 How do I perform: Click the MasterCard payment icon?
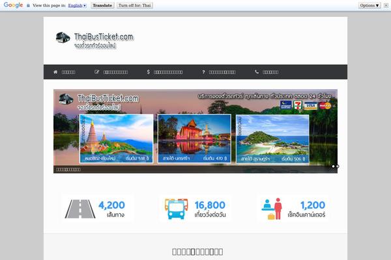pyautogui.click(x=325, y=106)
